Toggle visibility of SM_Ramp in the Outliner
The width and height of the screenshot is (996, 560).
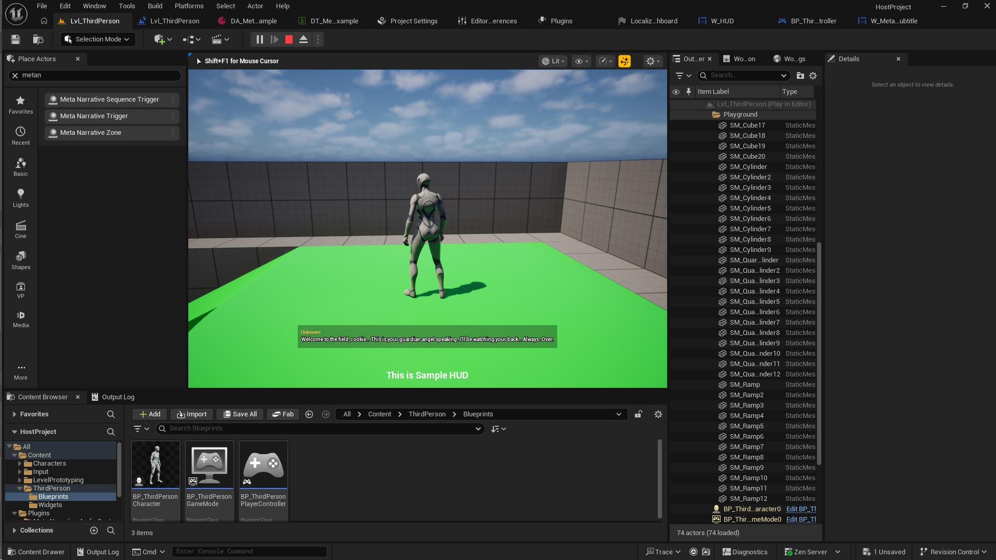[x=676, y=385]
